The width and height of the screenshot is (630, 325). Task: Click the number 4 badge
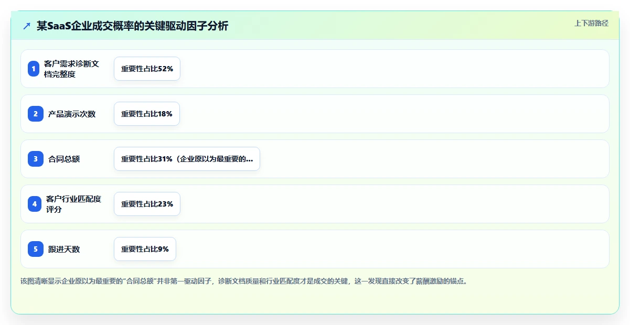35,204
